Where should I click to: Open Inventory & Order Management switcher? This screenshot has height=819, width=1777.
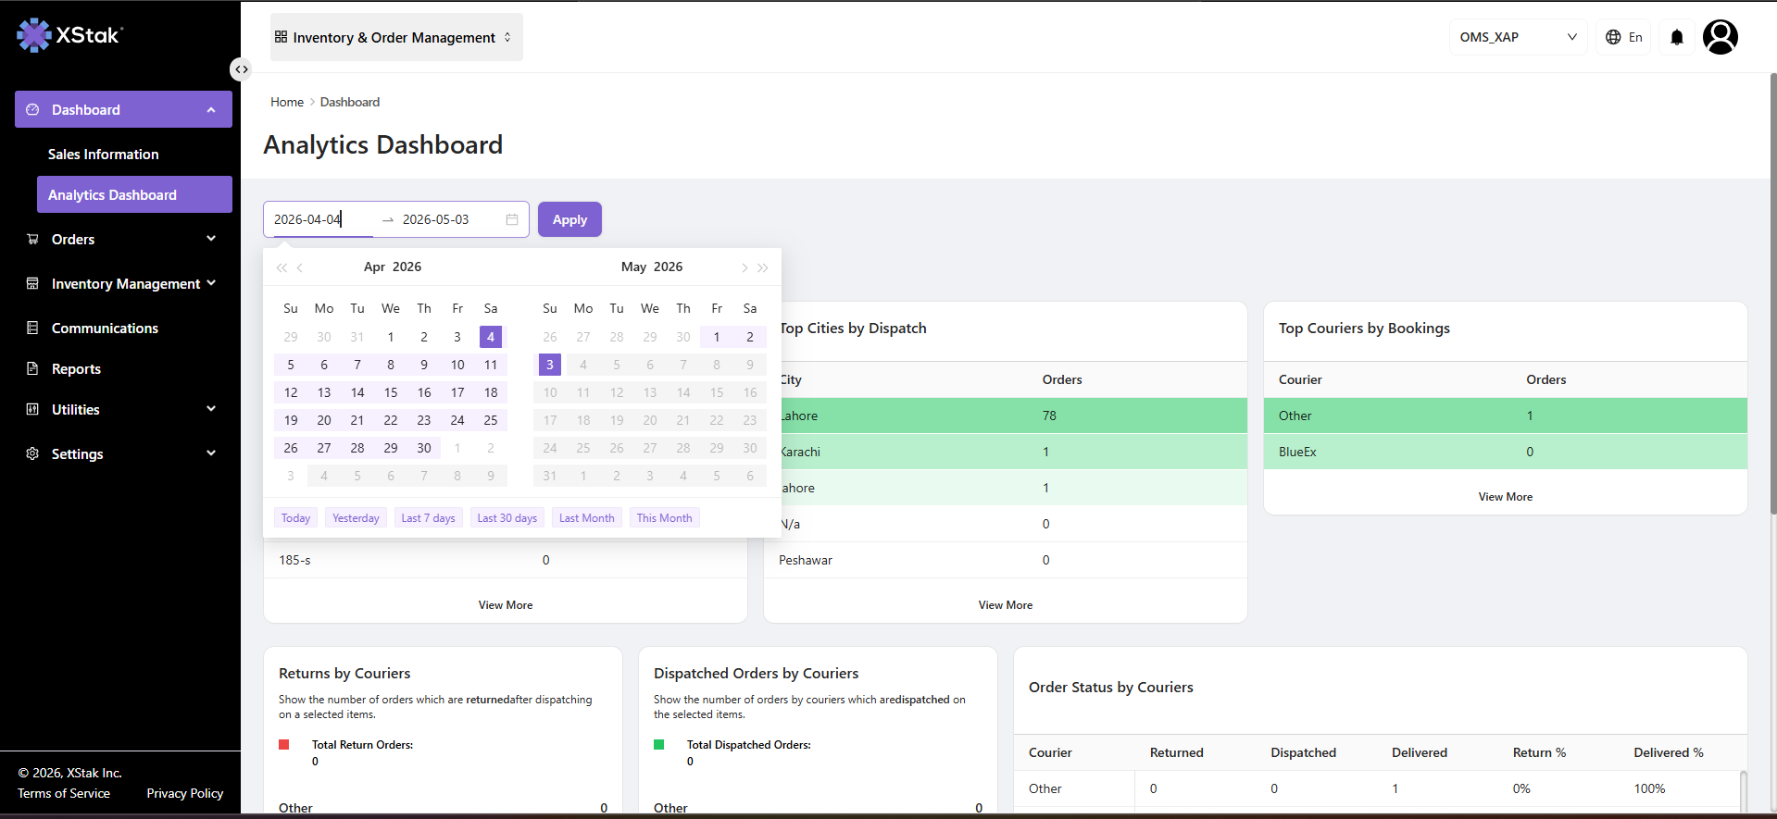396,37
